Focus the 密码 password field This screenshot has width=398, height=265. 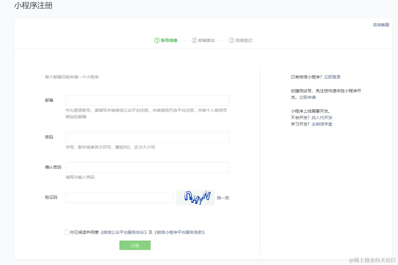click(147, 137)
